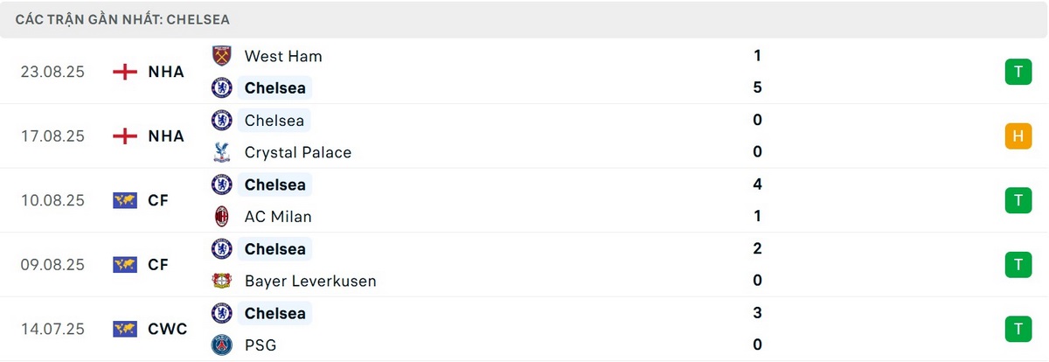Open AC Milan team page
The height and width of the screenshot is (362, 1049).
click(278, 216)
